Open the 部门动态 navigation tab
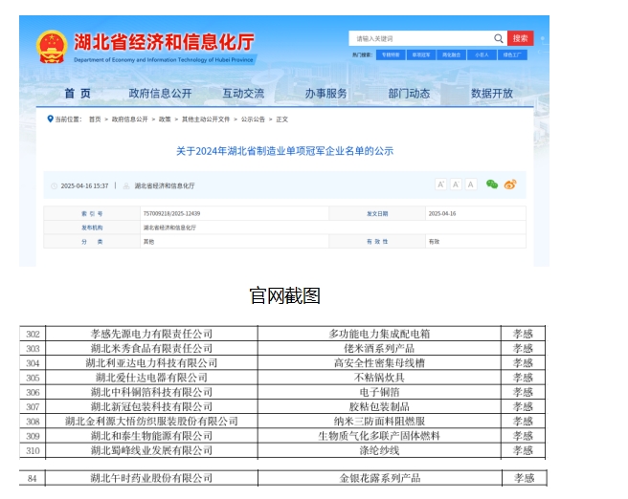Viewport: 628px width, 499px height. (409, 94)
